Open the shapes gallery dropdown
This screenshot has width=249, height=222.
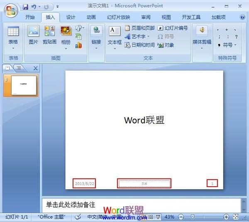(x=80, y=28)
